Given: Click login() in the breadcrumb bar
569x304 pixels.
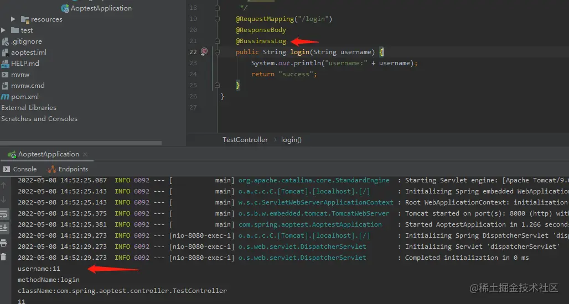Looking at the screenshot, I should (291, 140).
